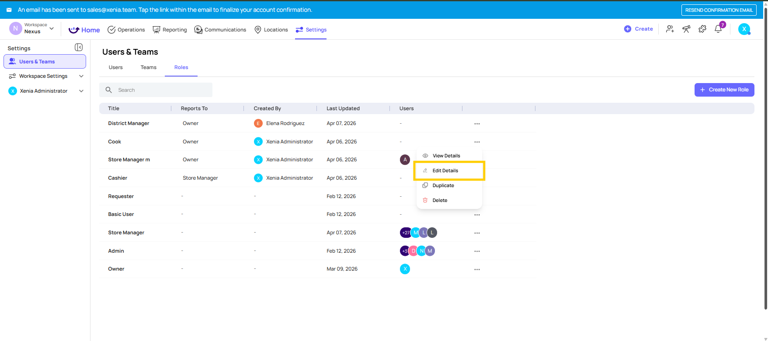Switch to the Teams tab

pos(148,67)
